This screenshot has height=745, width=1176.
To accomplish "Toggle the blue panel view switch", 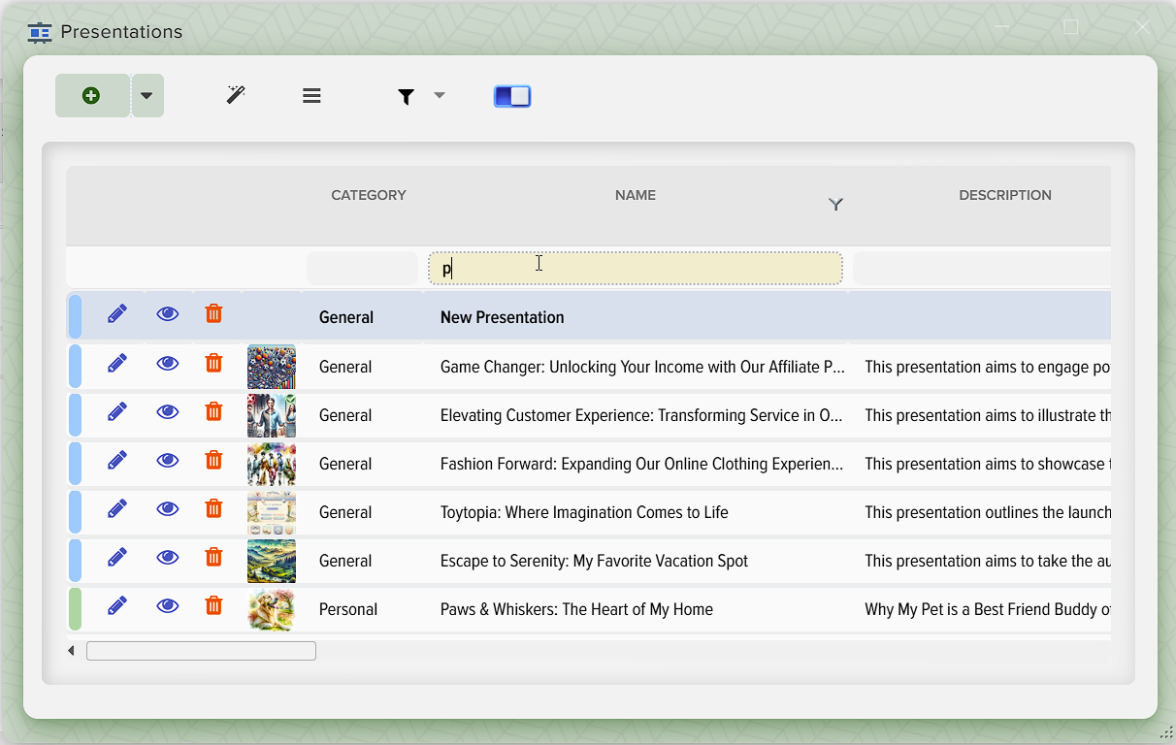I will click(512, 96).
